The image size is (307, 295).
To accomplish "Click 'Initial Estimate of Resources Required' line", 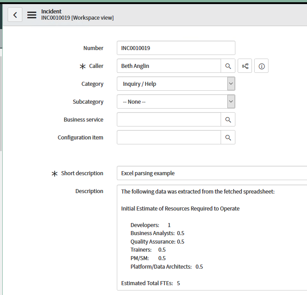I will (180, 209).
